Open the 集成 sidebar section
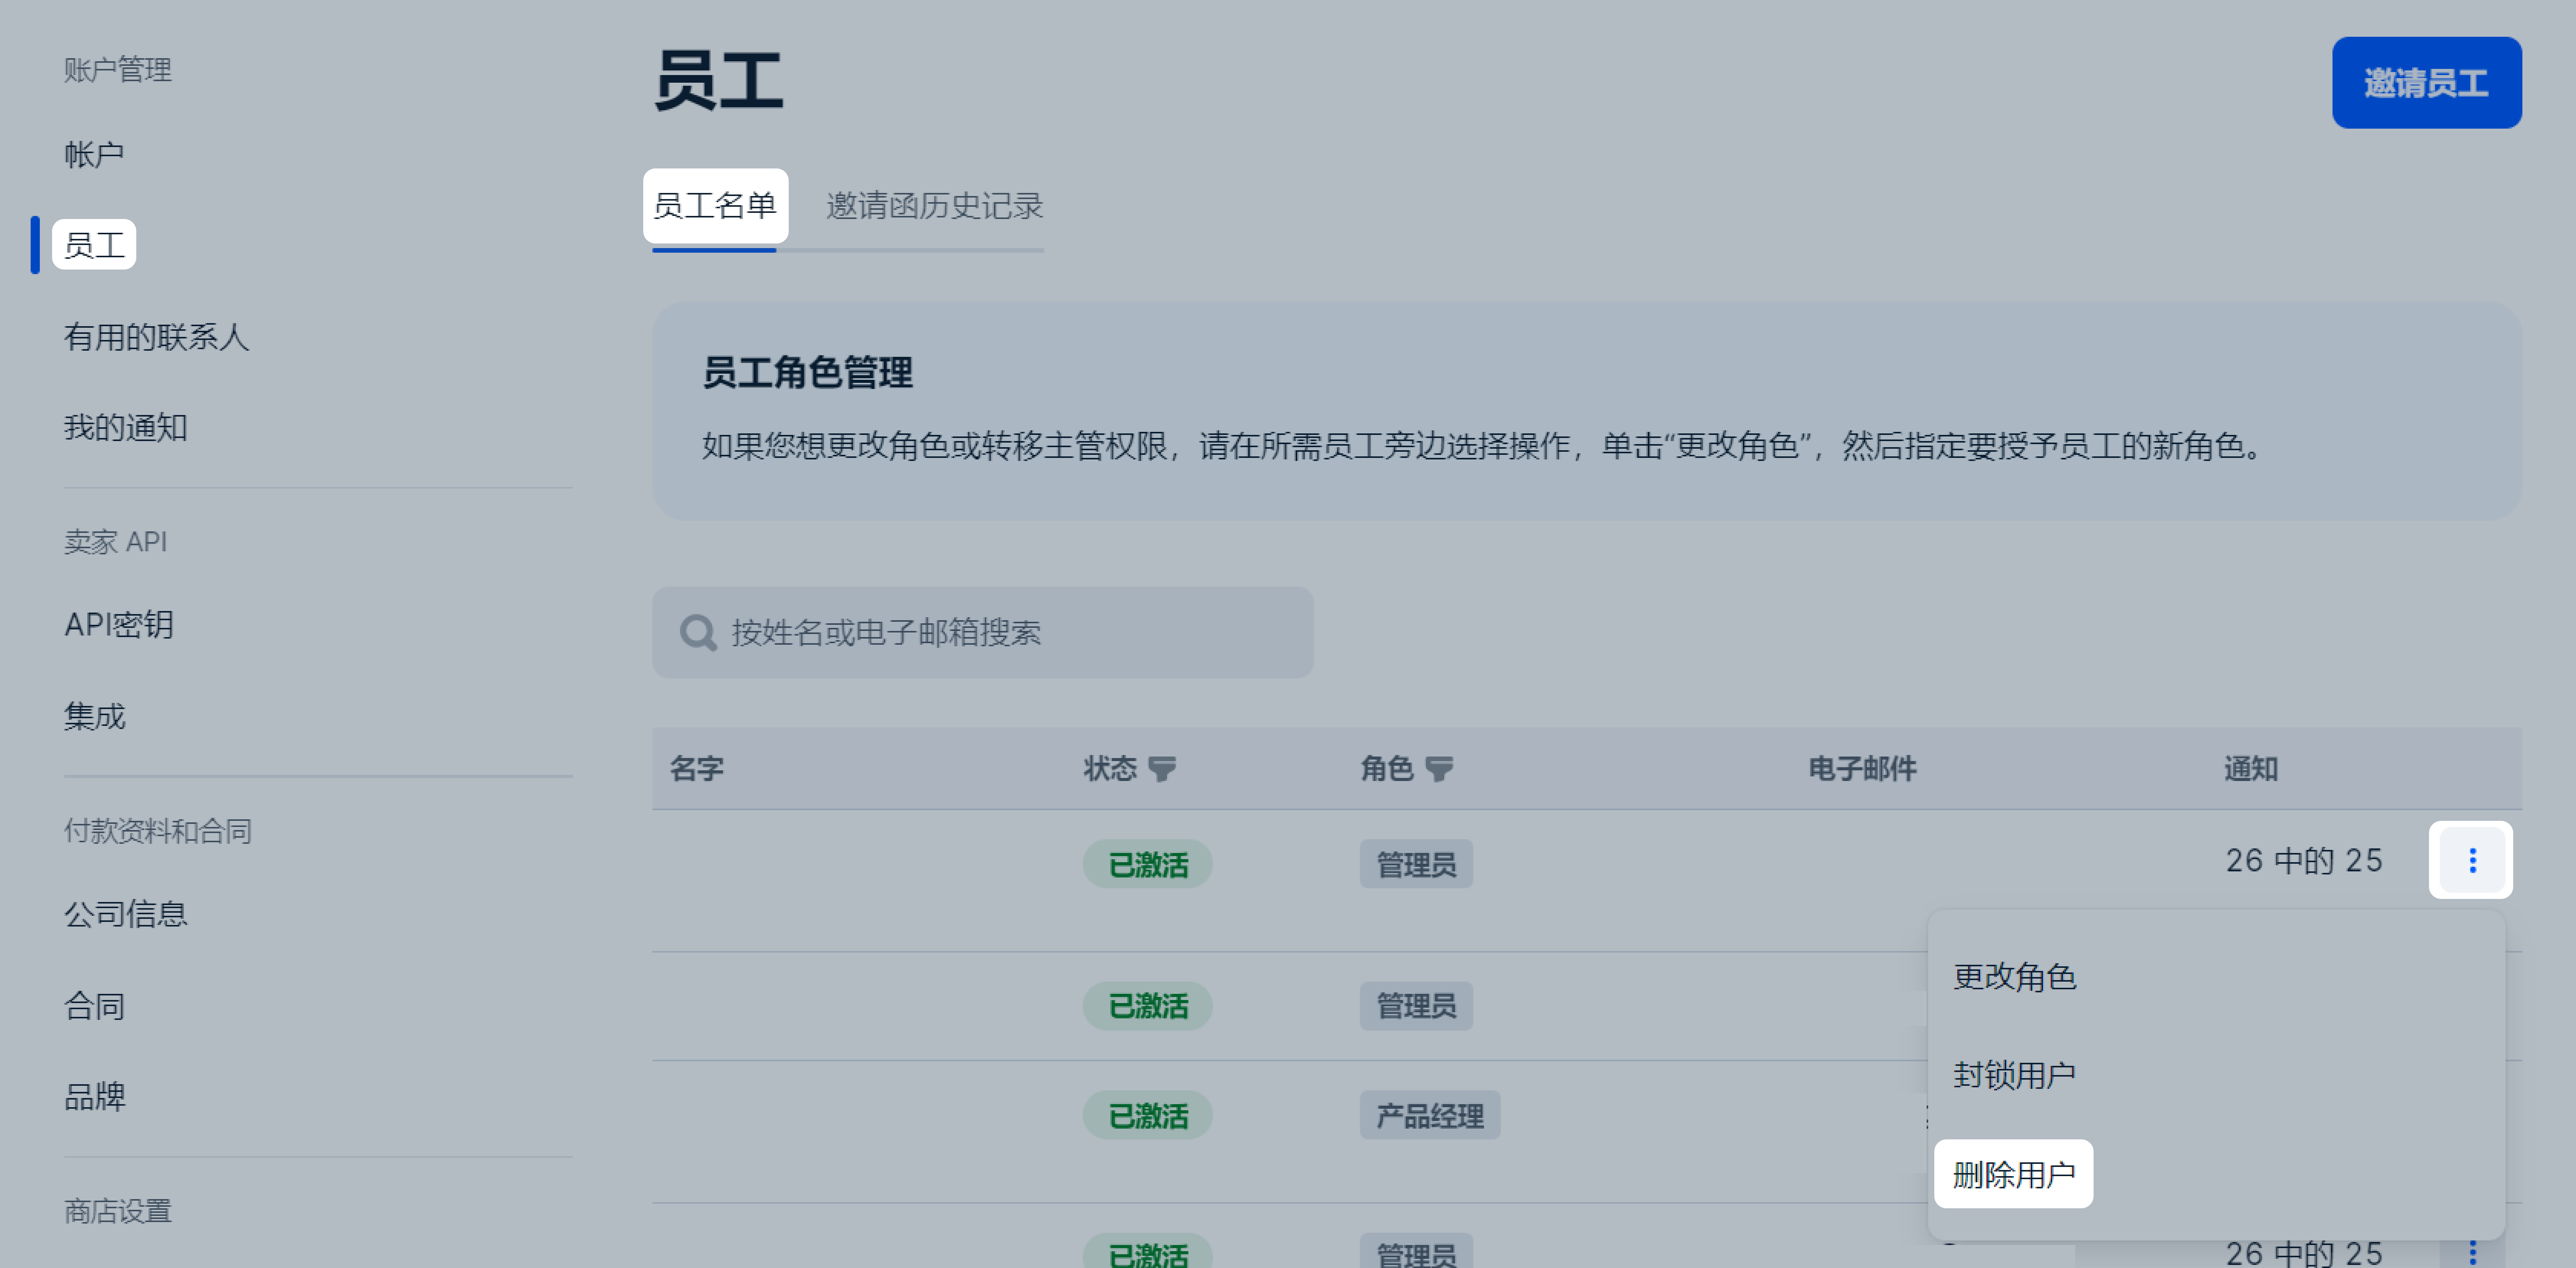 [x=95, y=716]
